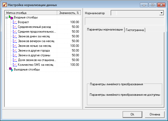Click the chart icon beside Доля звонков на стациона...

[x=15, y=60]
